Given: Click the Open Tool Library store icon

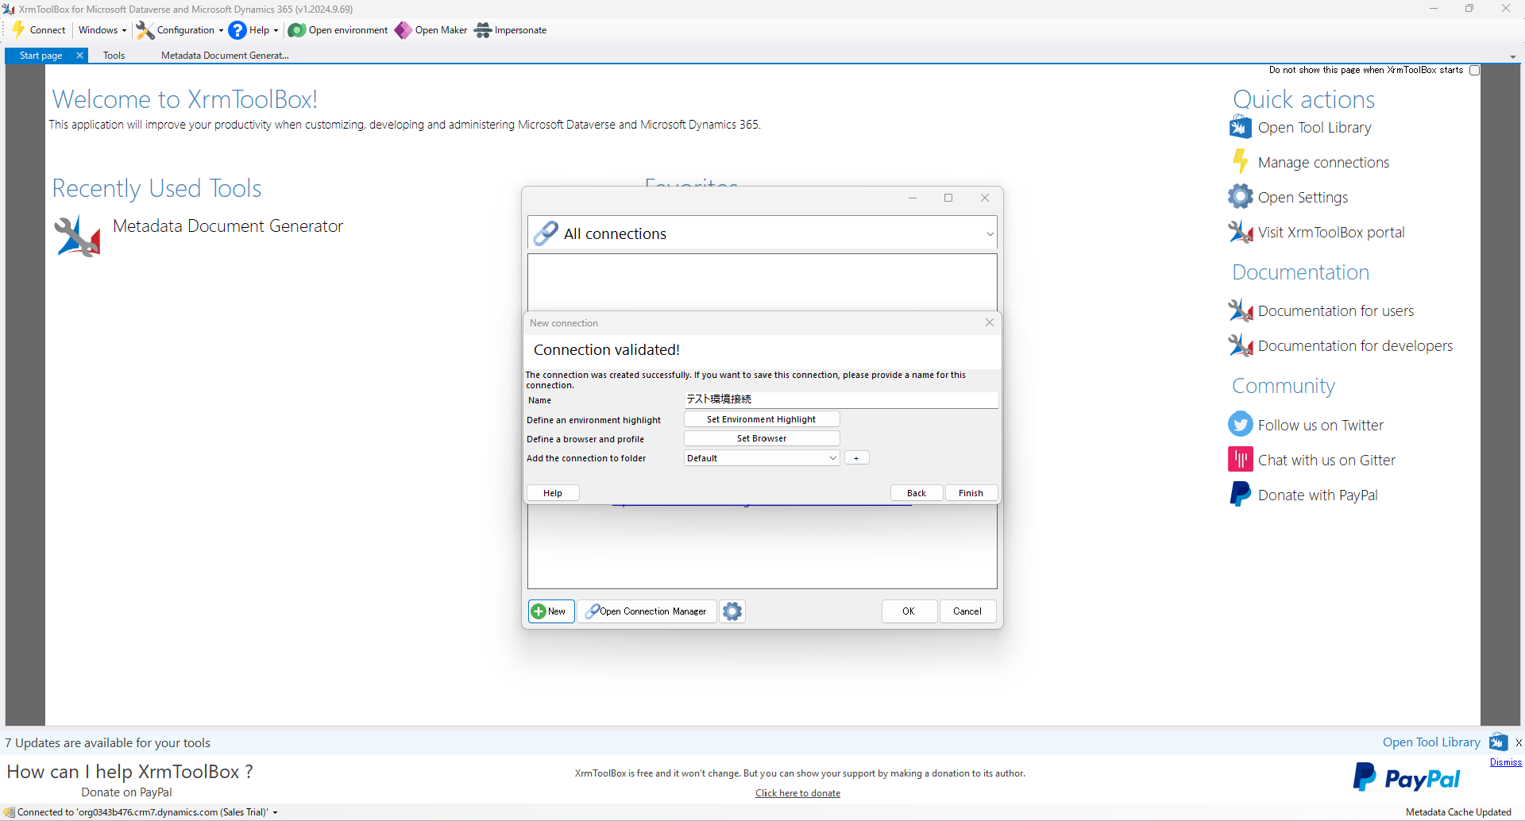Looking at the screenshot, I should pyautogui.click(x=1240, y=127).
